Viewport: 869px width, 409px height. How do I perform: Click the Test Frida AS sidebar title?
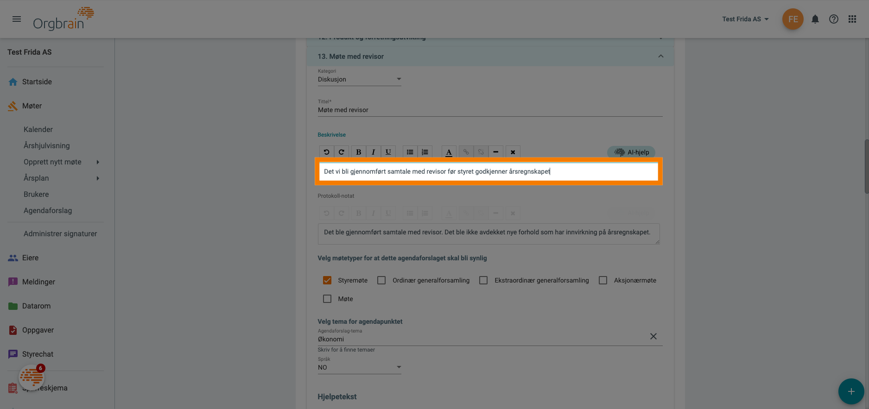point(30,52)
